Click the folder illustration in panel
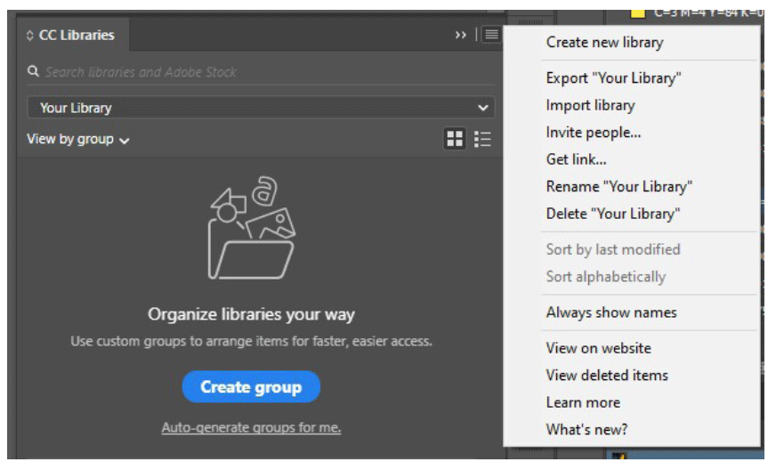Screen dimensions: 776x470 (252, 228)
